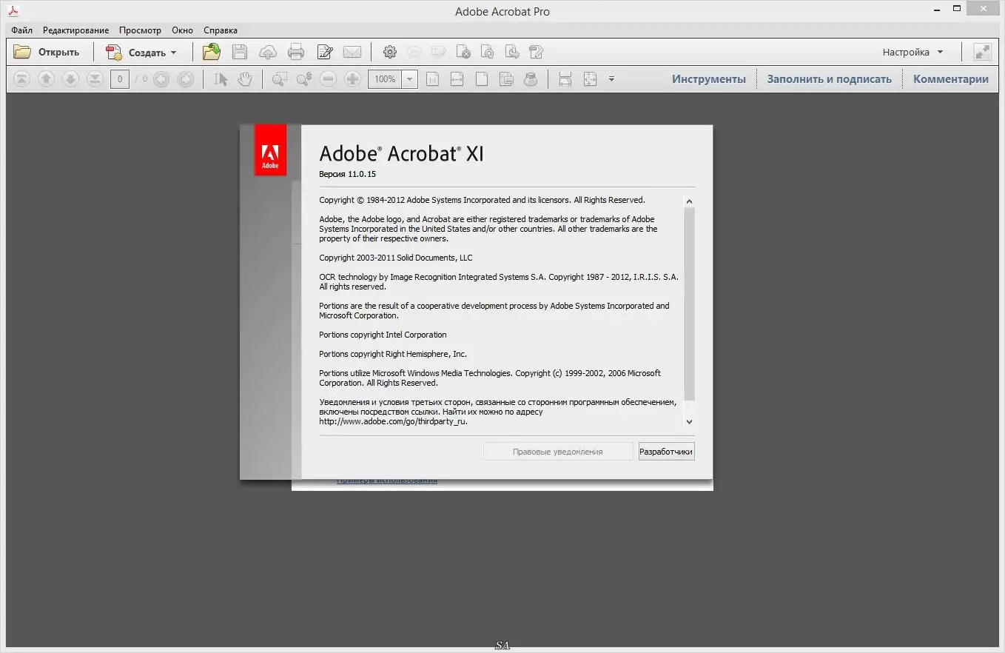Open the zoom percentage dropdown arrow
Screen dimensions: 1005x653
coord(410,78)
